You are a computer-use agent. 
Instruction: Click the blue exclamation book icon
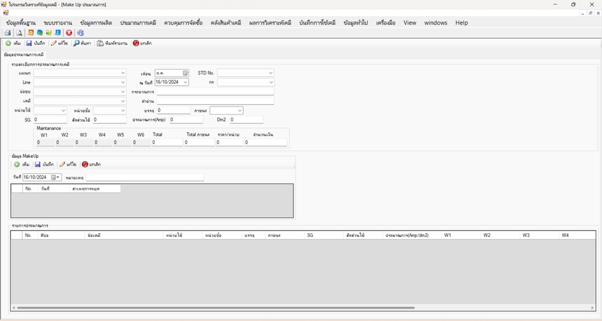[x=58, y=33]
